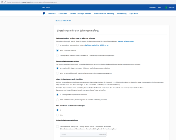The height and width of the screenshot is (140, 176).
Task: Select "Ja, akzeptieren und umrechnen in Euro"
Action: [x=58, y=45]
